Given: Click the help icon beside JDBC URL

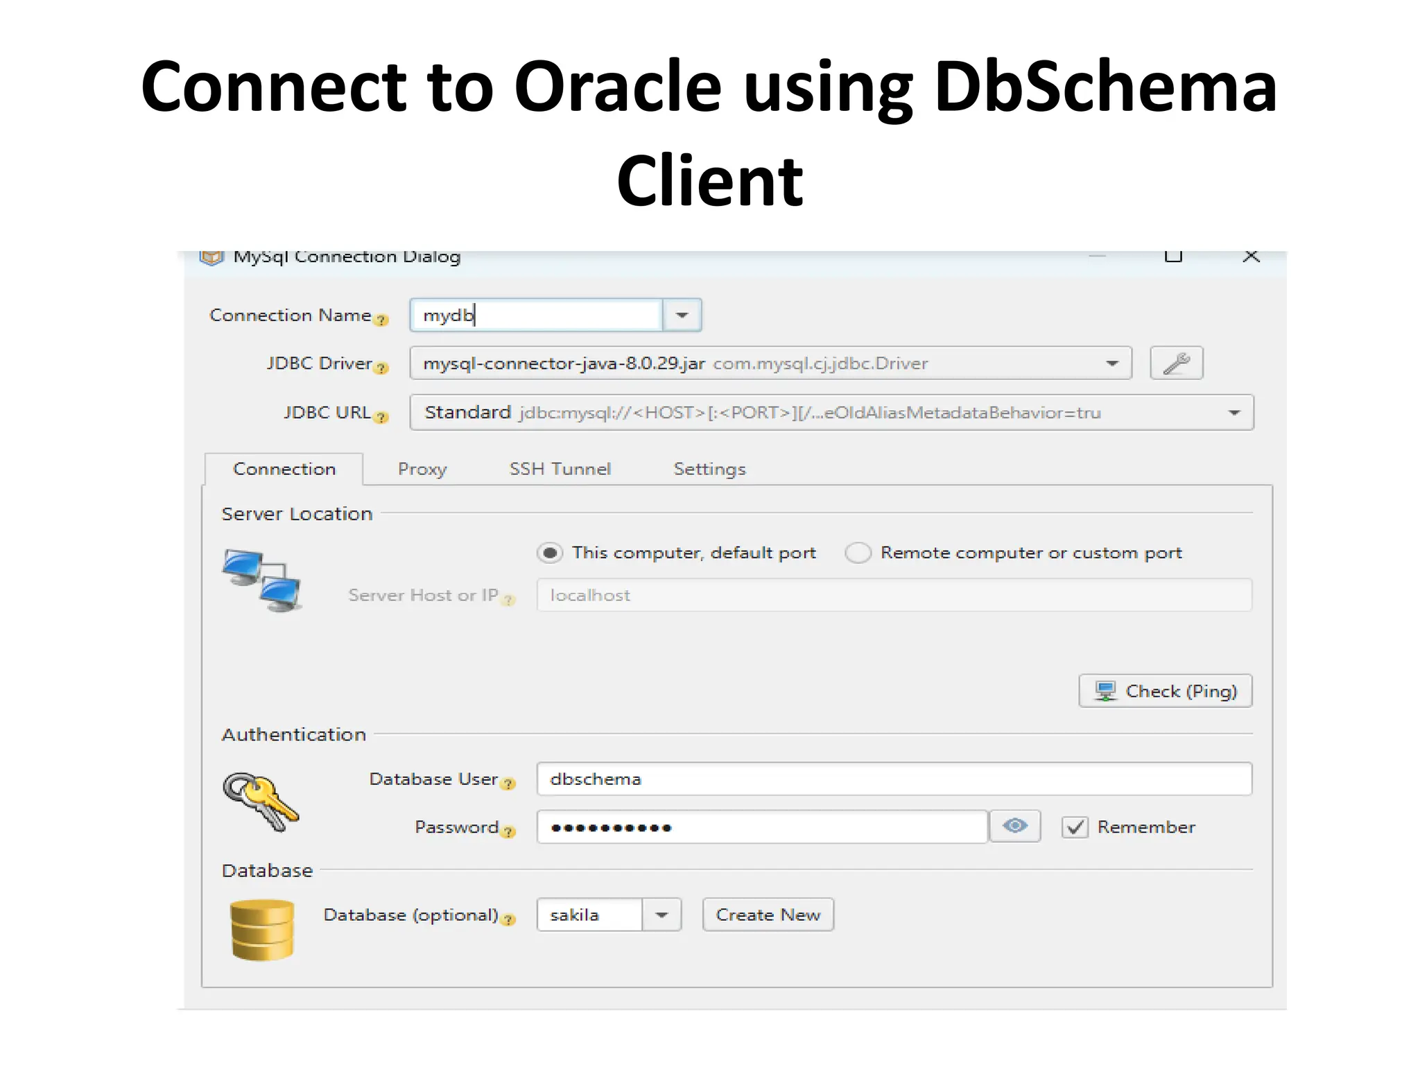Looking at the screenshot, I should point(381,417).
